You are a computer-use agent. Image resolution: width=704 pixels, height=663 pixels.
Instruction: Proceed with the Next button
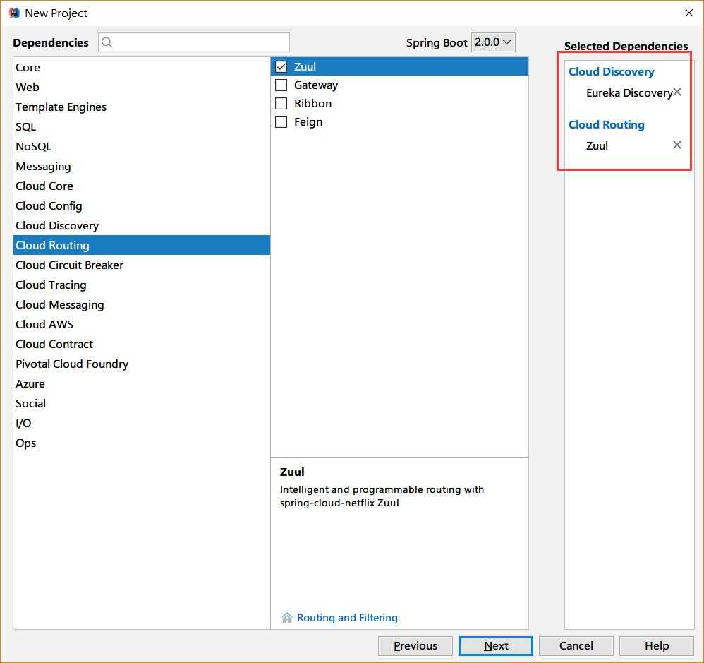pos(496,646)
